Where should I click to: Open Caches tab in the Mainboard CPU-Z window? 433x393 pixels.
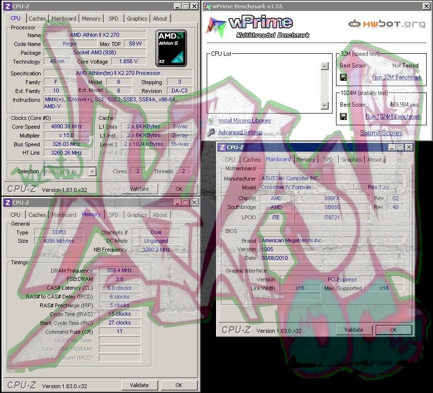coord(252,160)
